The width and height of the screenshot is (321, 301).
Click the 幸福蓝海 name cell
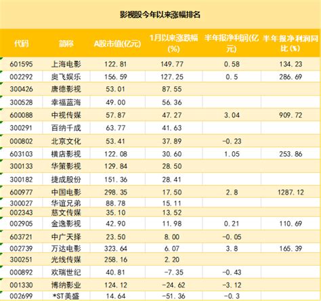(66, 102)
